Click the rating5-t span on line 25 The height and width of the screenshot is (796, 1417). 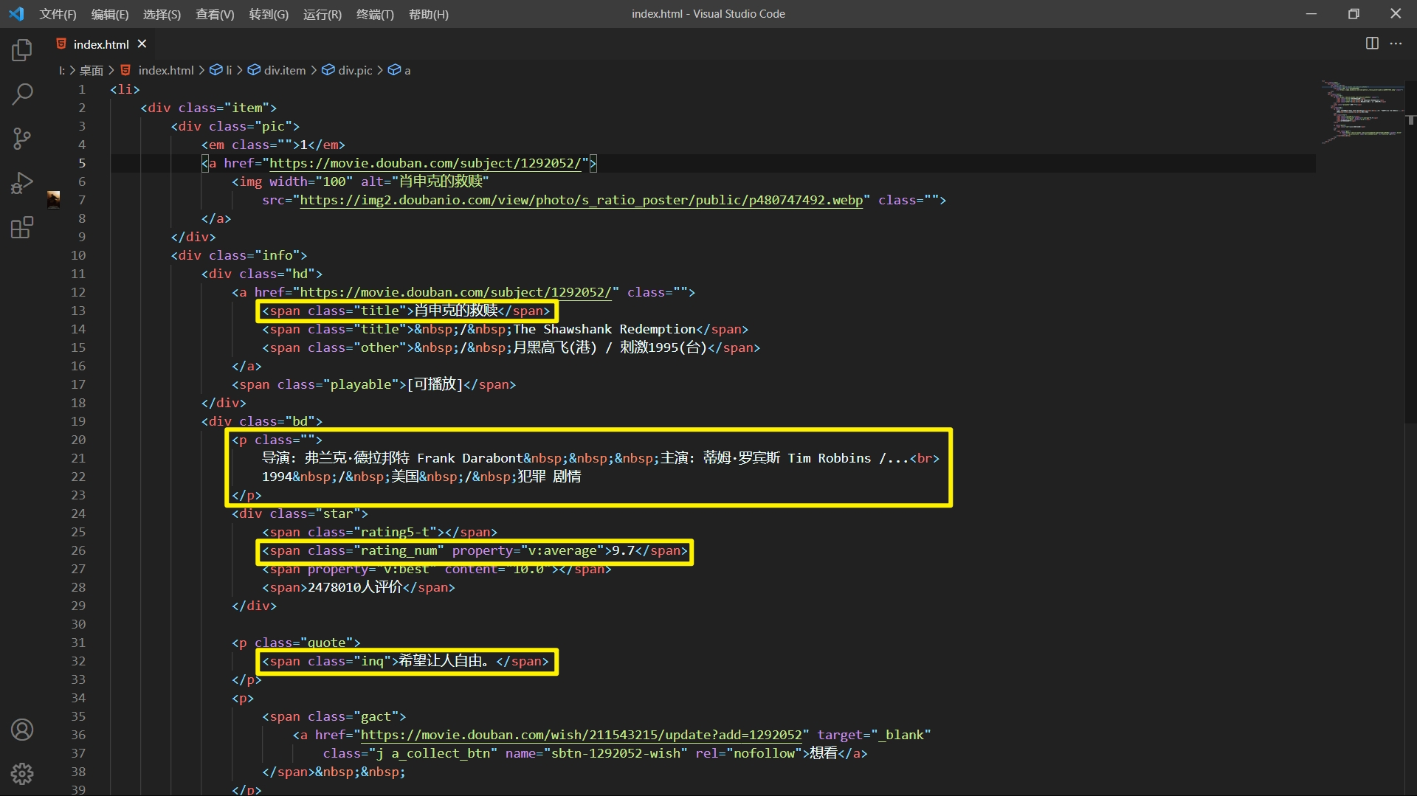379,532
